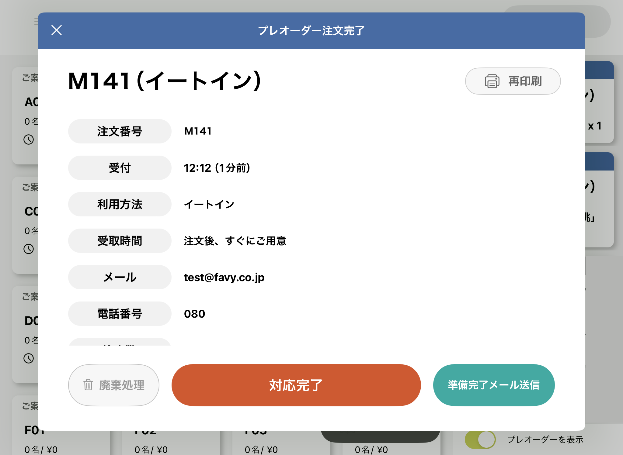Click the printer icon for reprint
This screenshot has height=455, width=623.
(492, 81)
